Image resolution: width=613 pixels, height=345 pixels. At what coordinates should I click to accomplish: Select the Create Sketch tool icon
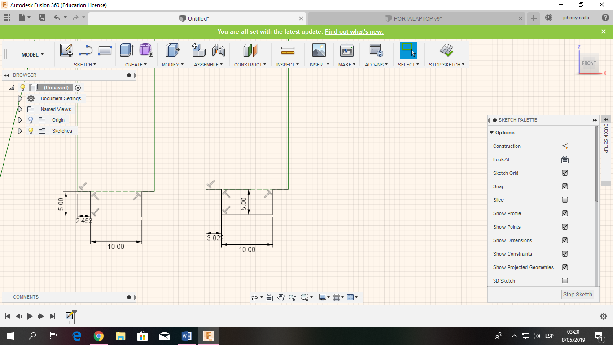[x=66, y=50]
